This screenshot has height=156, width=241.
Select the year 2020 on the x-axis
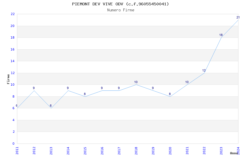[170, 151]
